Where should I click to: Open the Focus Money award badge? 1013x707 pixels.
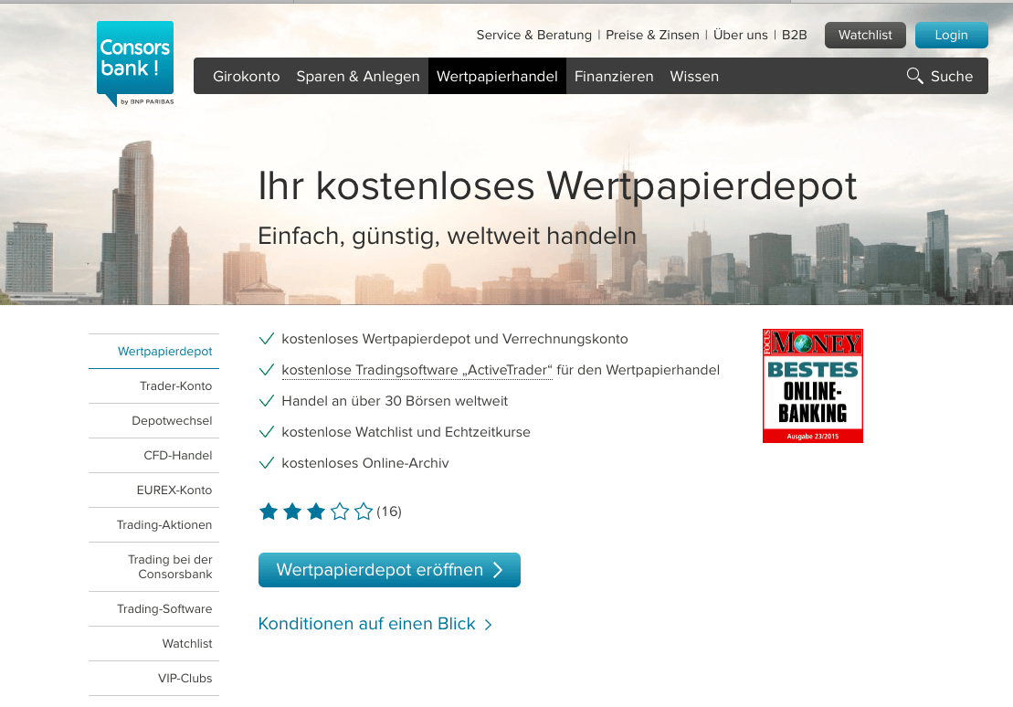pyautogui.click(x=813, y=385)
